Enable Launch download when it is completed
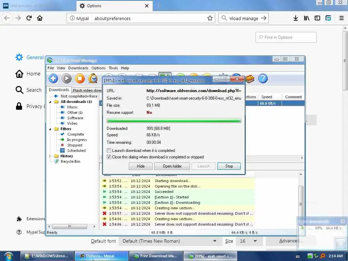 coord(109,151)
